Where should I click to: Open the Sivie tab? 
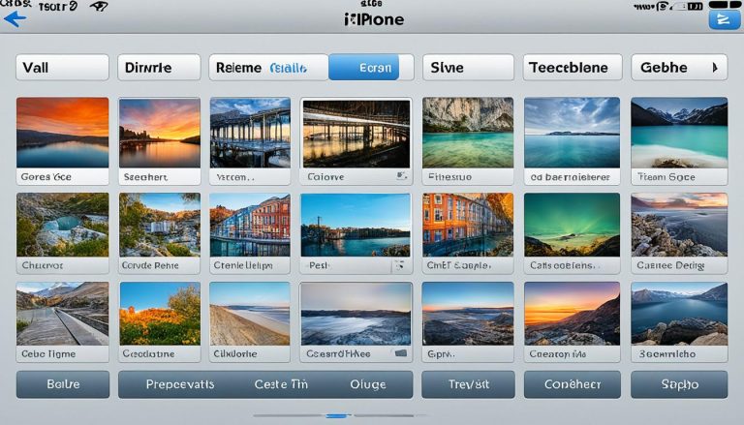(x=466, y=68)
